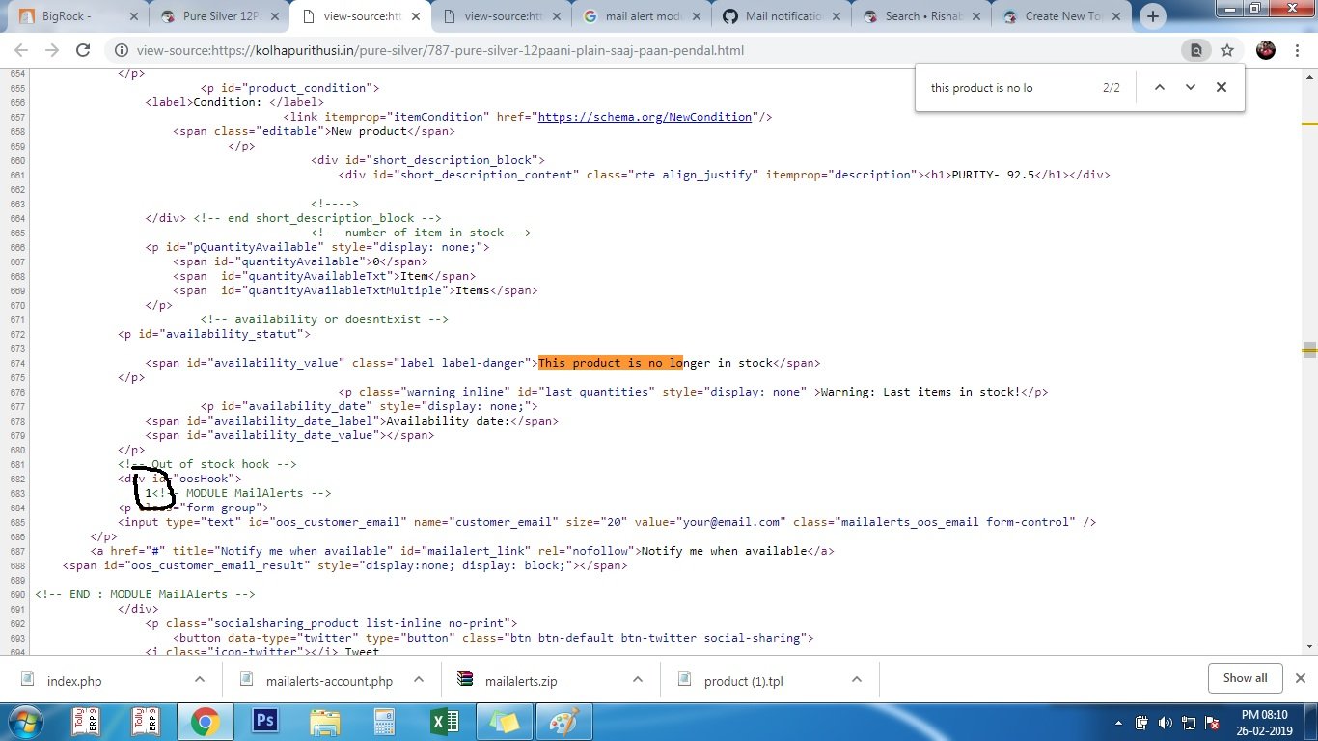
Task: Expand options for index.php download
Action: click(x=200, y=679)
